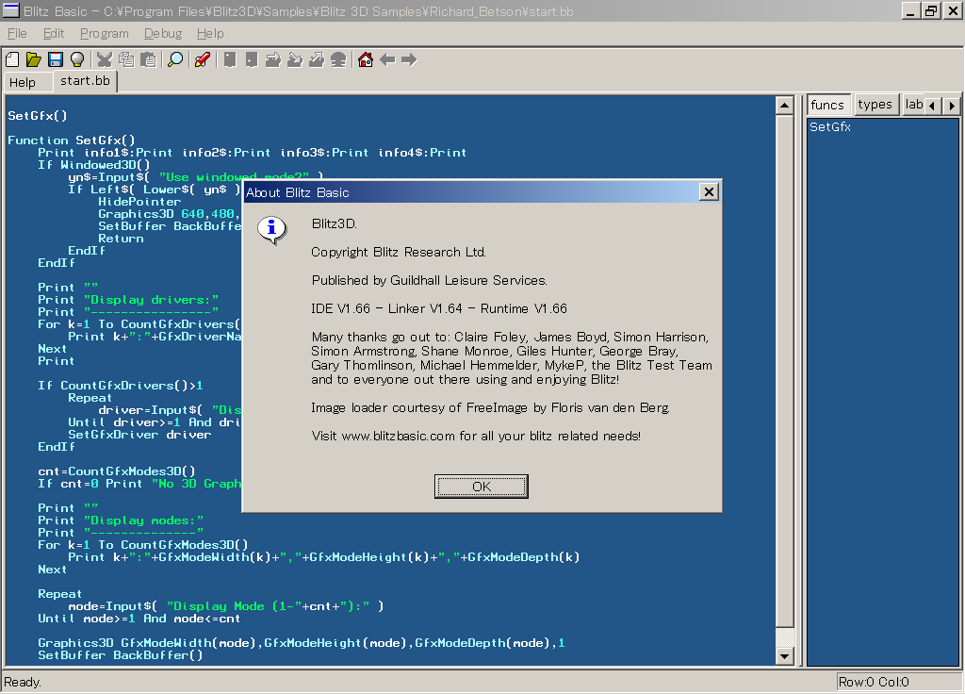The height and width of the screenshot is (694, 965).
Task: Switch to the labels tab
Action: tap(914, 105)
